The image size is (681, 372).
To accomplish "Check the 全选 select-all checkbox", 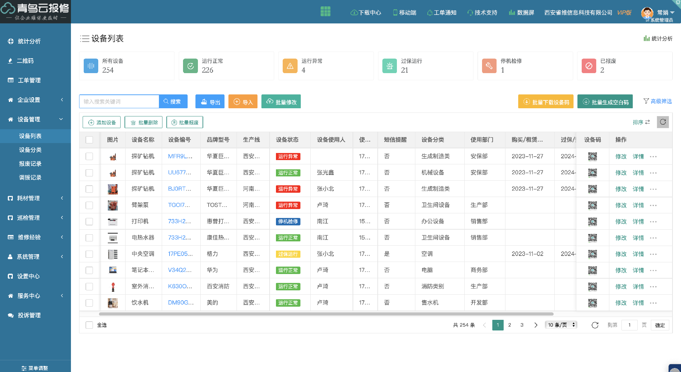I will pyautogui.click(x=89, y=325).
